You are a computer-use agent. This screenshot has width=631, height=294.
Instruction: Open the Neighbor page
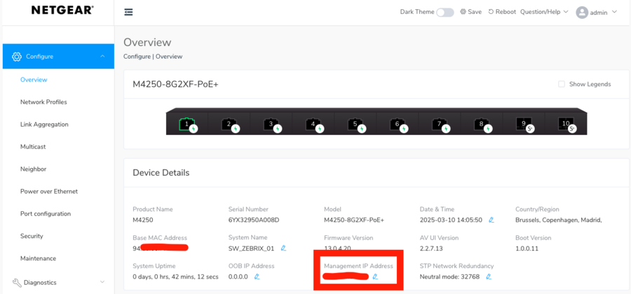pos(34,169)
